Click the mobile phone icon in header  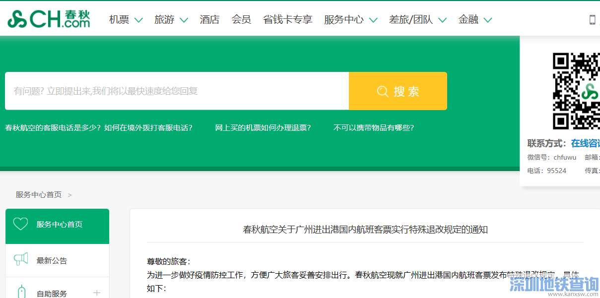(592, 20)
